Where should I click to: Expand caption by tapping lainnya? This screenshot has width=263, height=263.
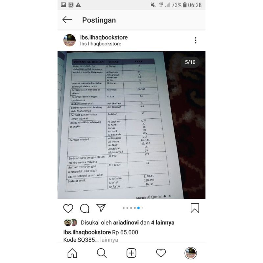[x=109, y=240]
